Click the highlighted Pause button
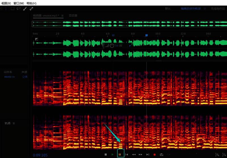 coord(120,155)
